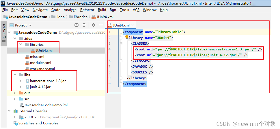Open the Tools menu

pyautogui.click(x=124, y=10)
